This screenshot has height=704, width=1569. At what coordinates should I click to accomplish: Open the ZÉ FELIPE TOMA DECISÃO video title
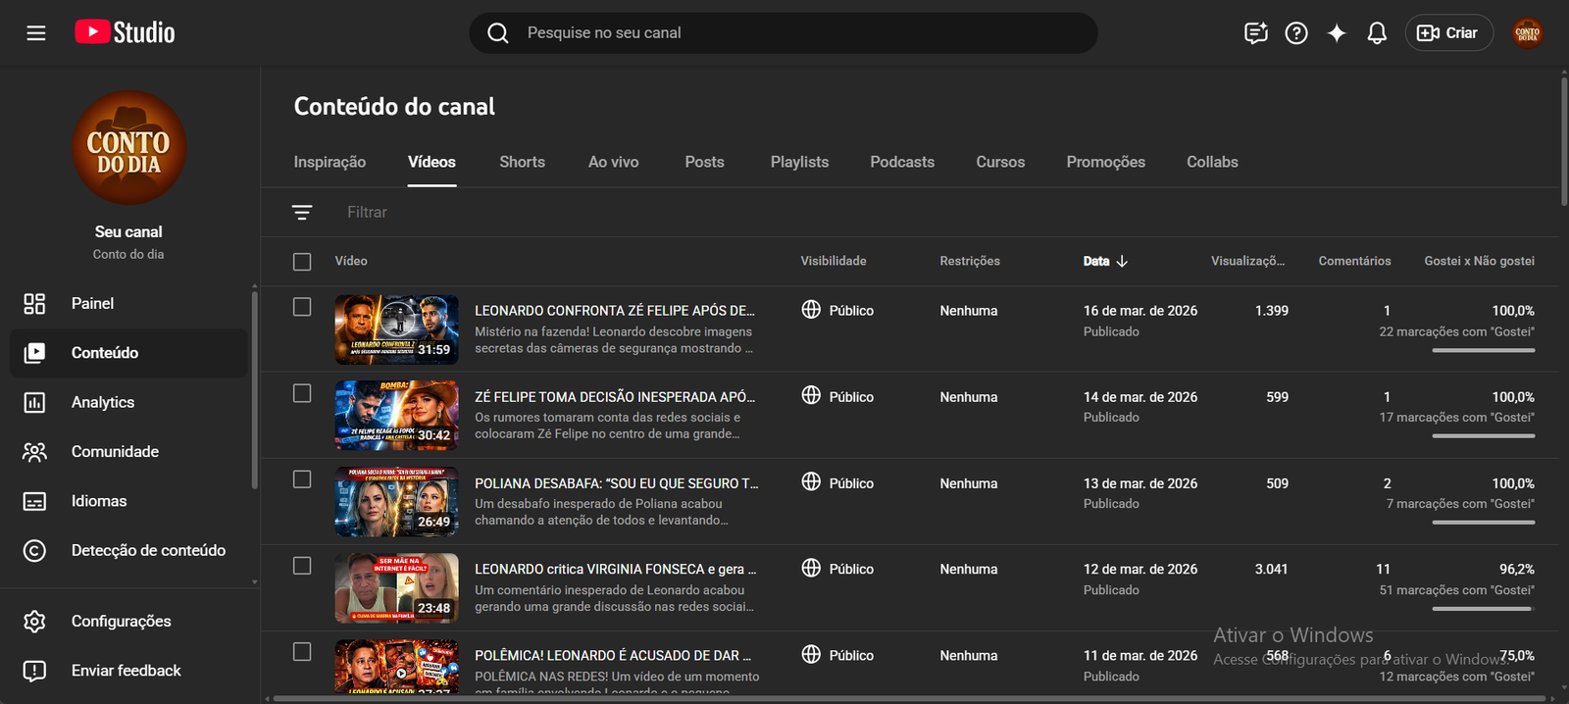point(614,397)
